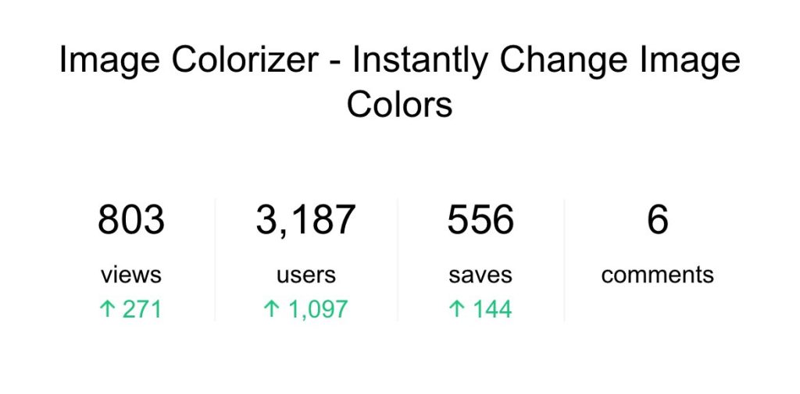Viewport: 800px width, 394px height.
Task: Click the users up-arrow icon
Action: (x=271, y=310)
